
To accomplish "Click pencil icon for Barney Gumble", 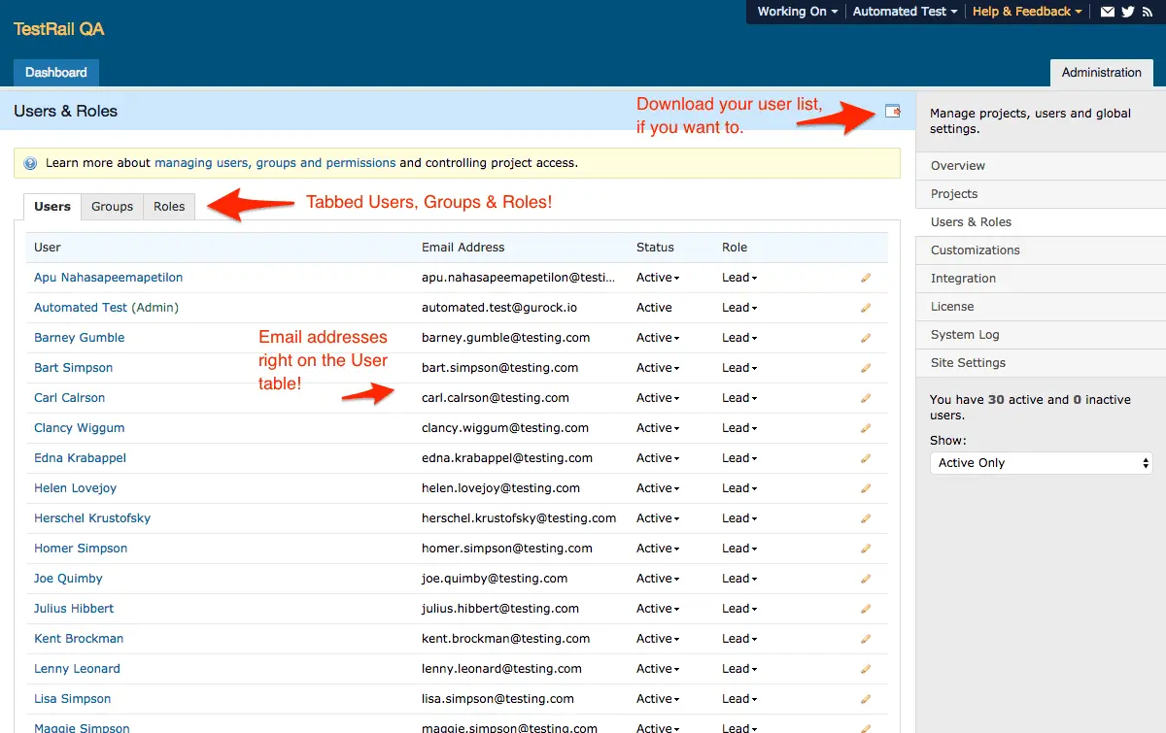I will coord(866,338).
